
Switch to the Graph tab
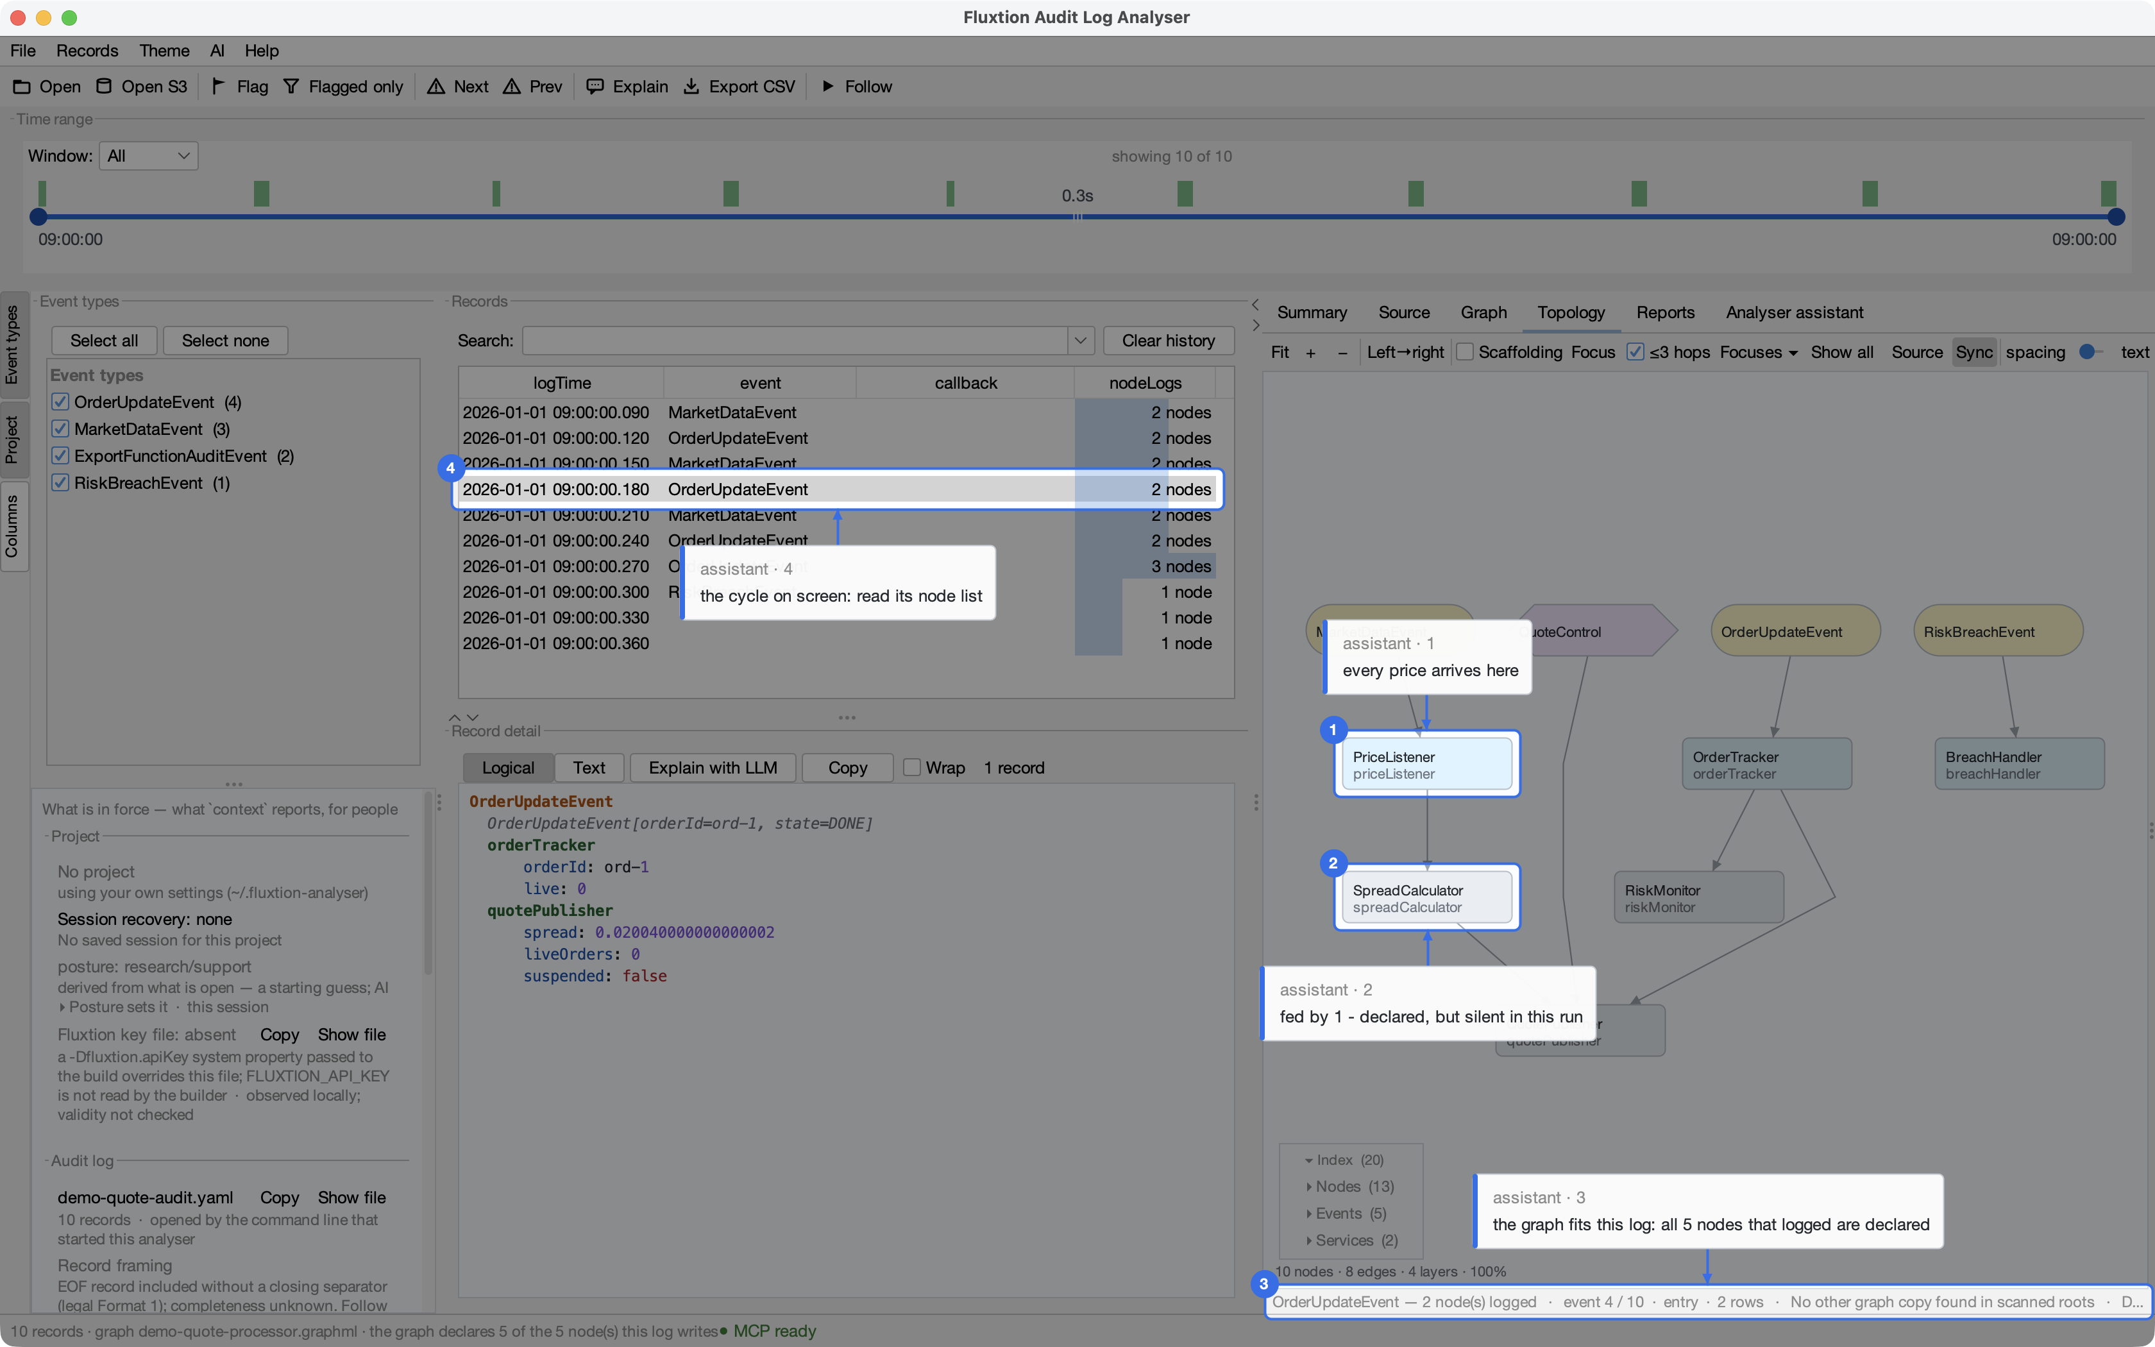[x=1483, y=313]
